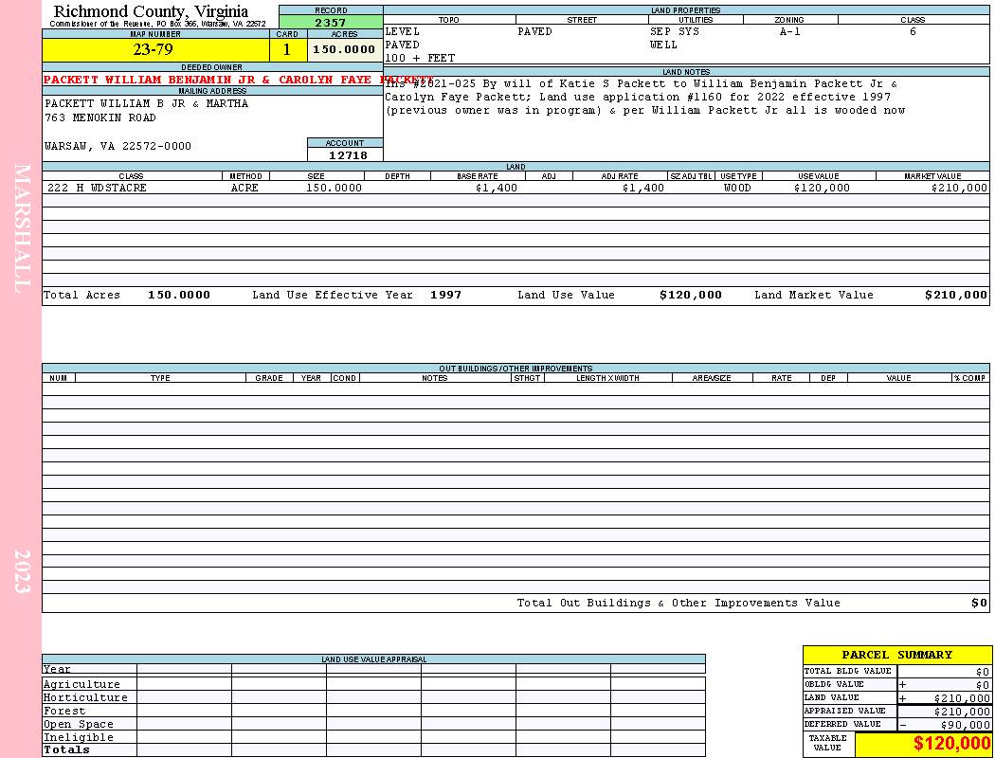Click the Agriculture row label

81,684
